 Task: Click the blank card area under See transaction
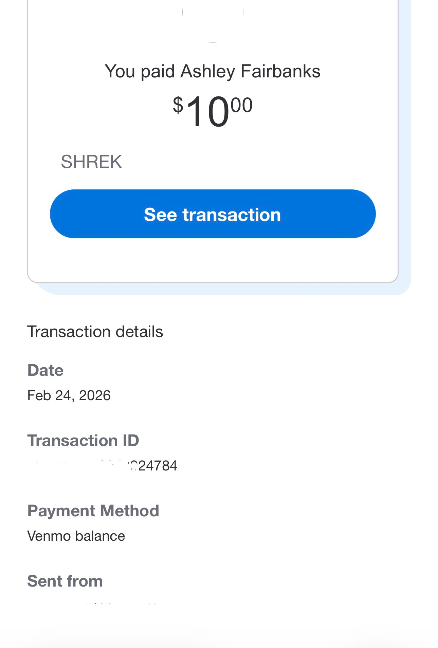click(213, 260)
